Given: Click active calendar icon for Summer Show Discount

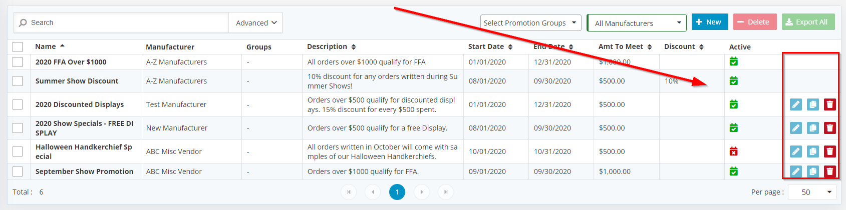Looking at the screenshot, I should 734,81.
